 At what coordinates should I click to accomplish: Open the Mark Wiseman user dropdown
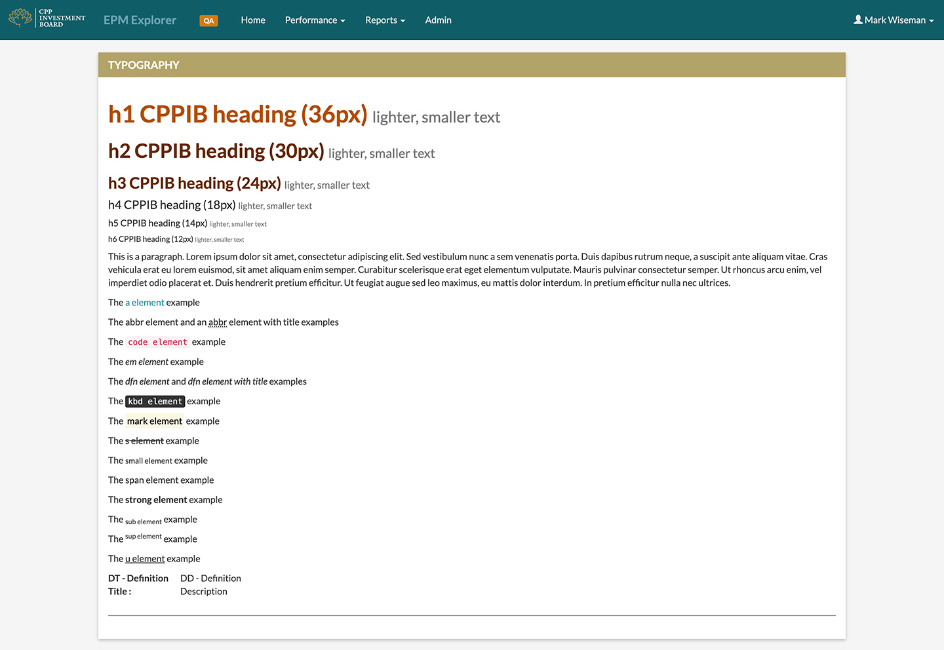point(894,20)
